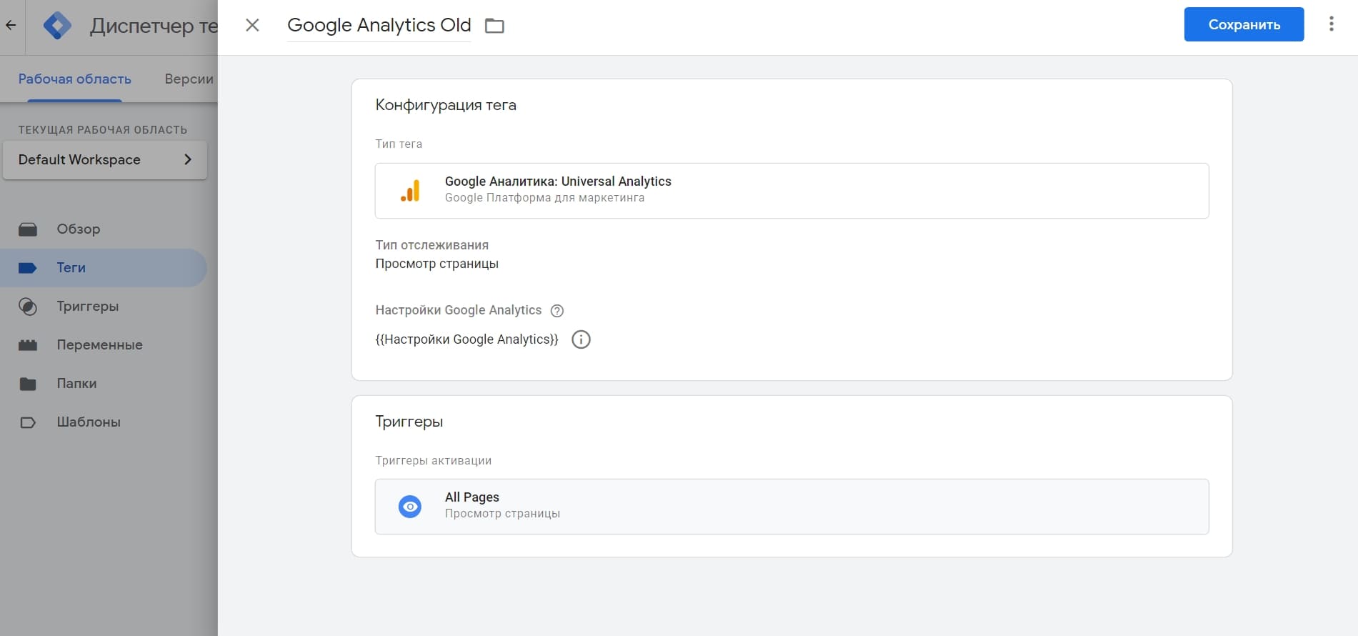Click the Сохранить button
The width and height of the screenshot is (1358, 636).
(1244, 24)
